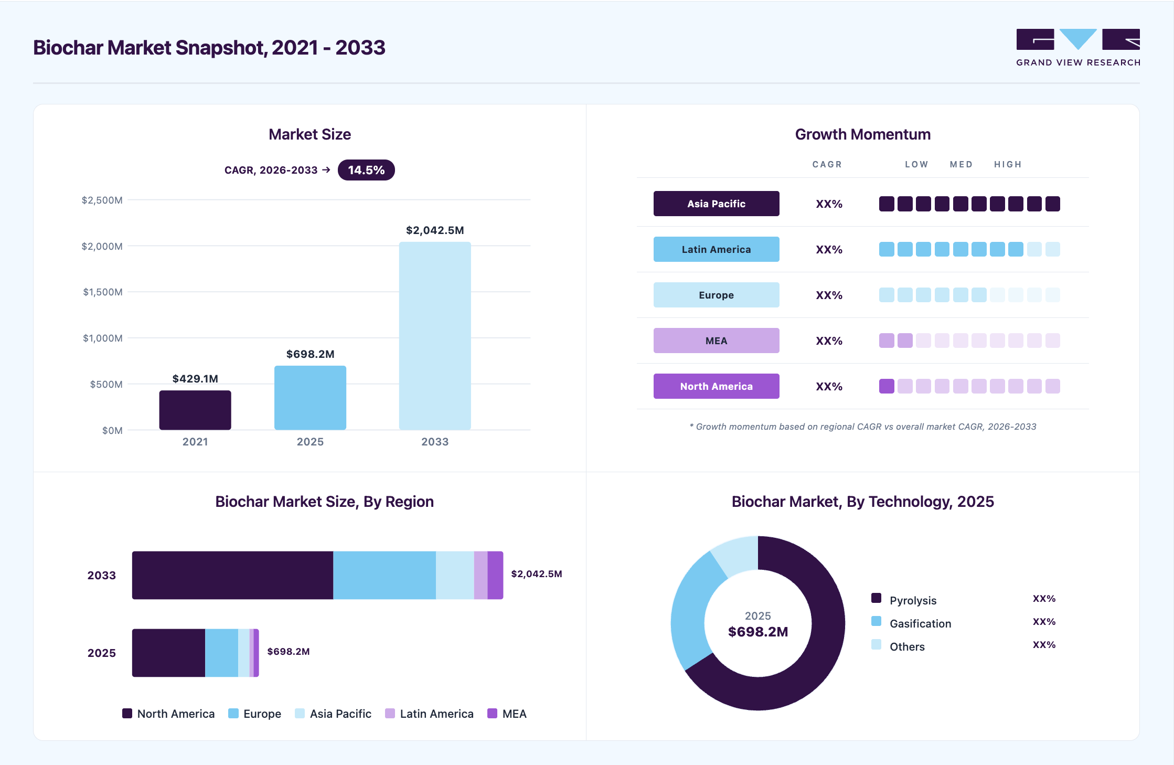This screenshot has height=765, width=1174.
Task: Click the Europe legend swatch in the region chart
Action: click(233, 713)
